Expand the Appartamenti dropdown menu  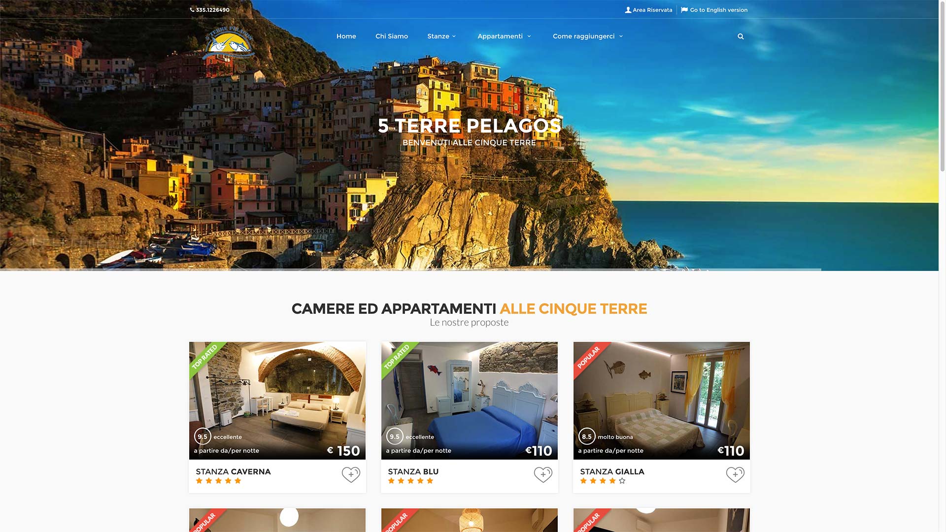click(504, 36)
